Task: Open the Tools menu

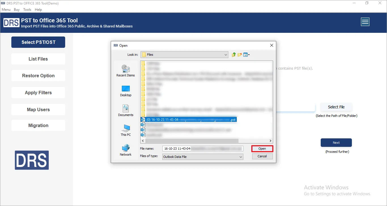Action: (27, 10)
